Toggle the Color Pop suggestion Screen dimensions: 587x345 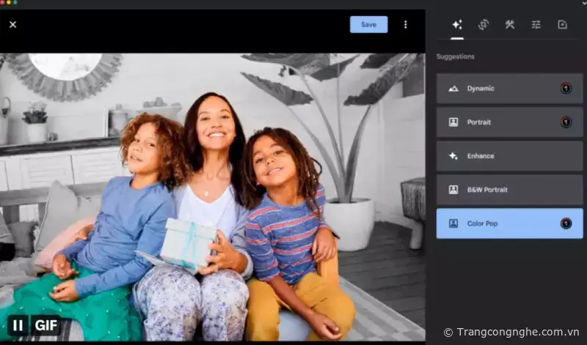point(499,223)
